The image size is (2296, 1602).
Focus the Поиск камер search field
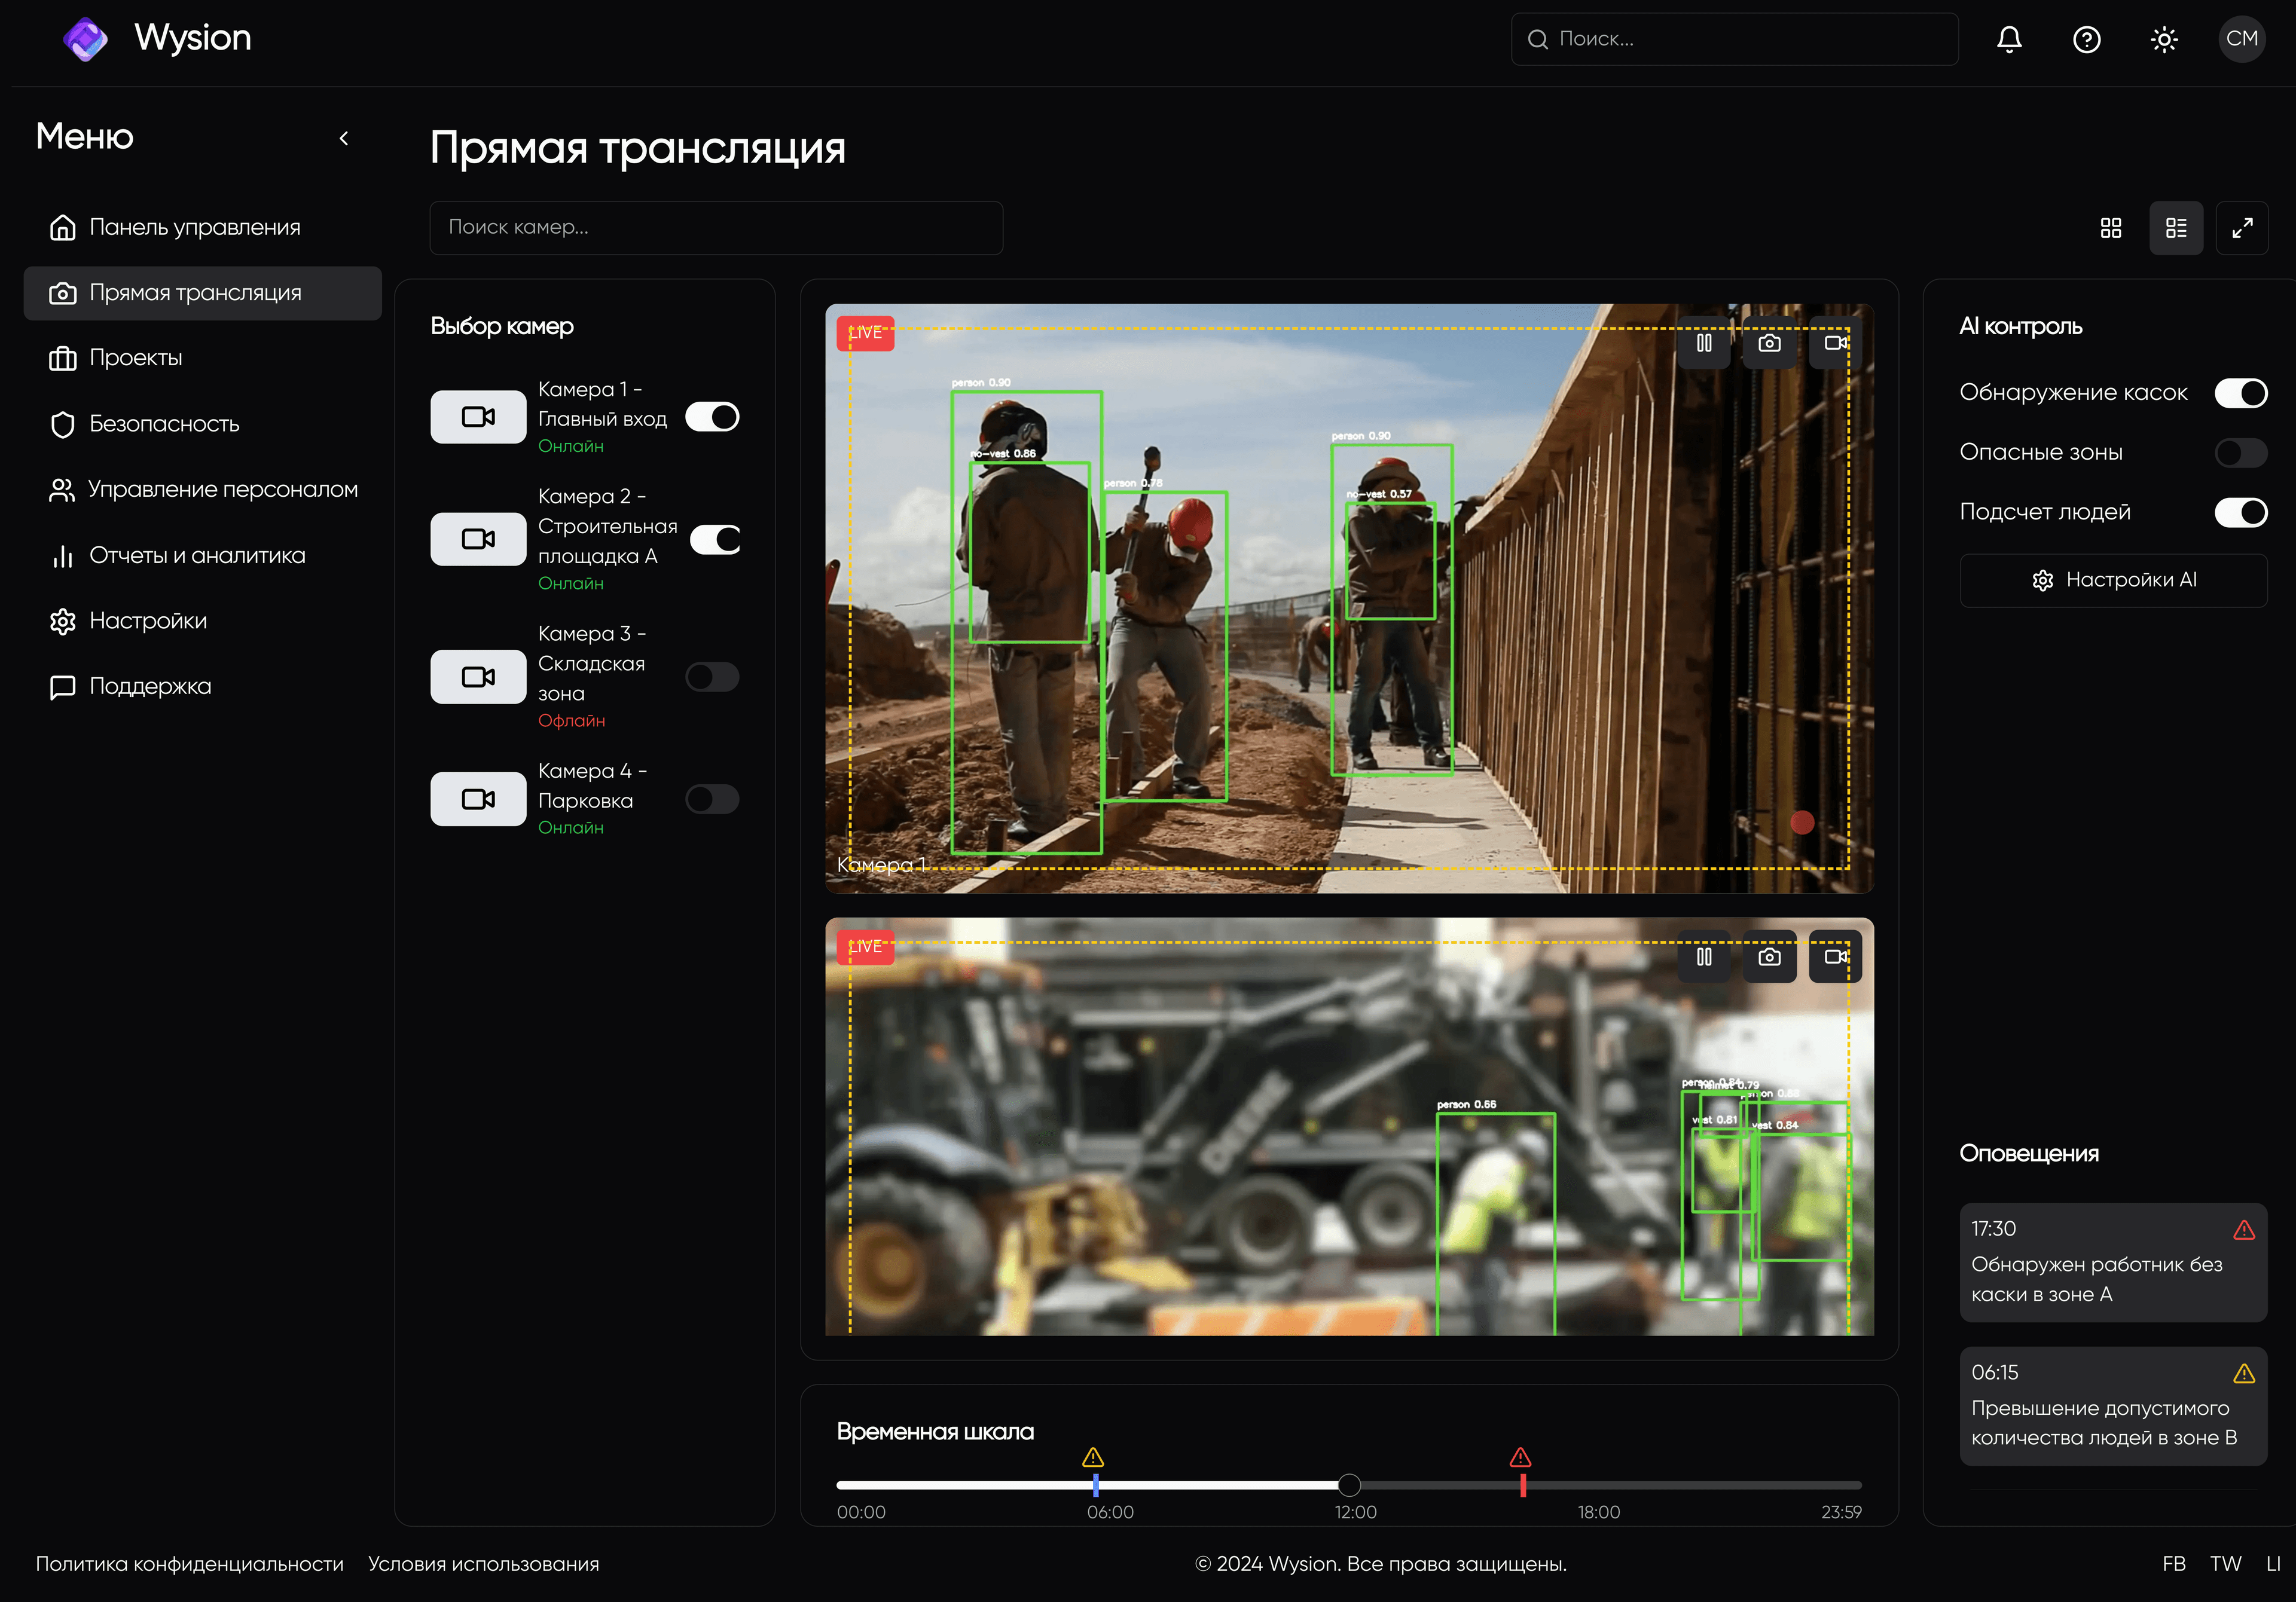[x=716, y=227]
